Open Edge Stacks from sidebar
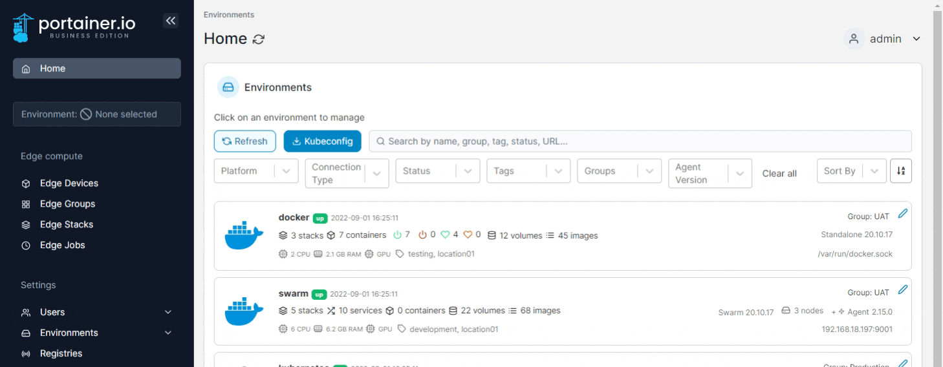 point(66,225)
